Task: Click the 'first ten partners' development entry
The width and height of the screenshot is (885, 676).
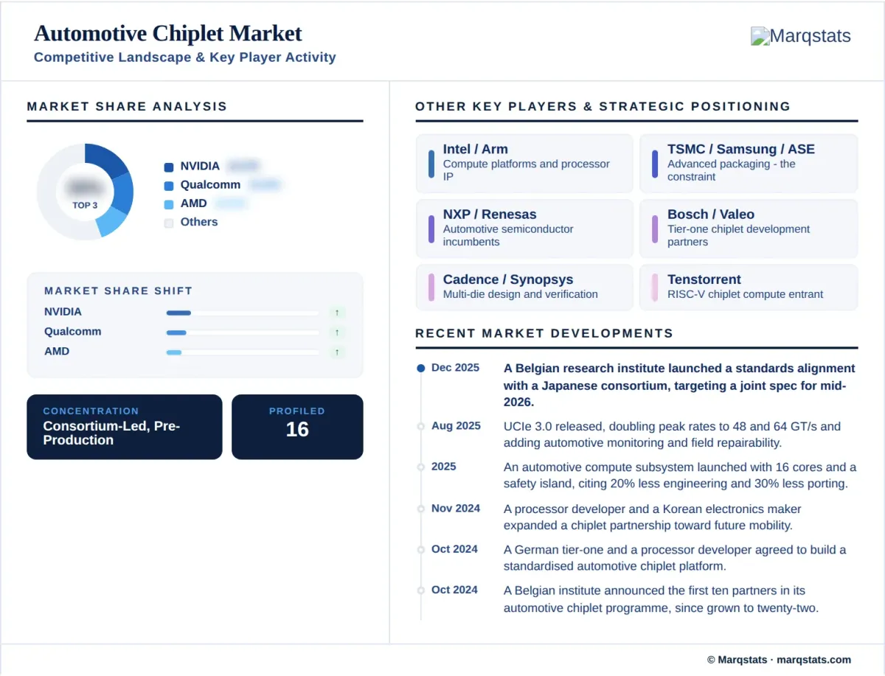Action: [662, 599]
